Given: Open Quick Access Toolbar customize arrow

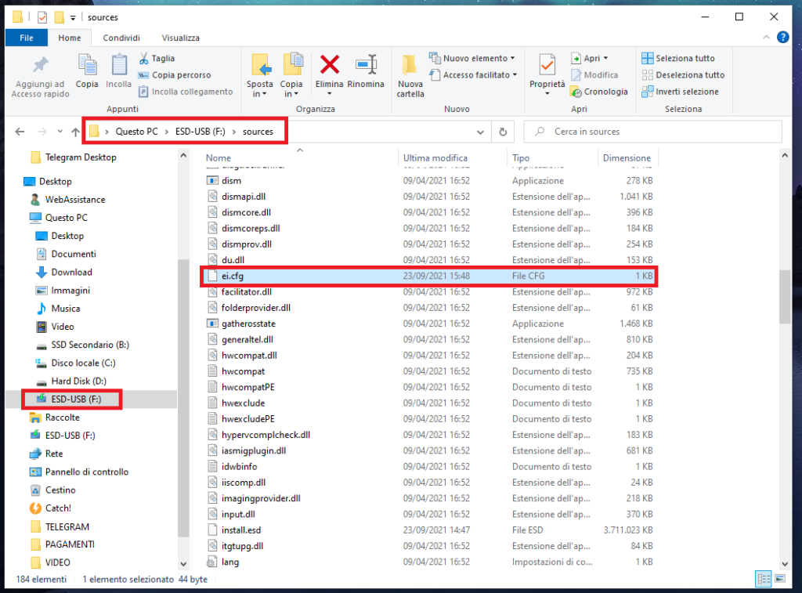Looking at the screenshot, I should click(x=73, y=18).
